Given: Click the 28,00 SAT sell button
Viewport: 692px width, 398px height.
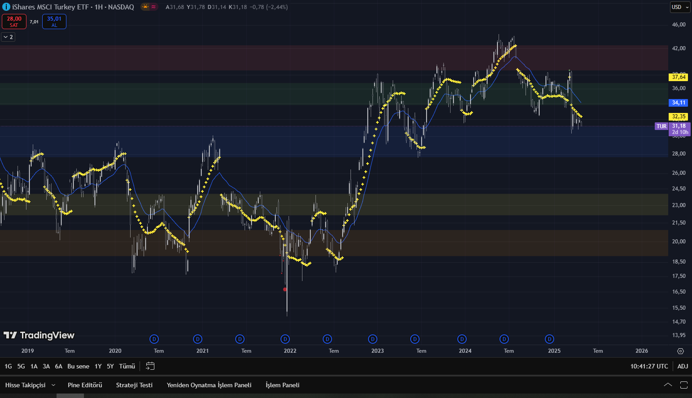Looking at the screenshot, I should (14, 22).
